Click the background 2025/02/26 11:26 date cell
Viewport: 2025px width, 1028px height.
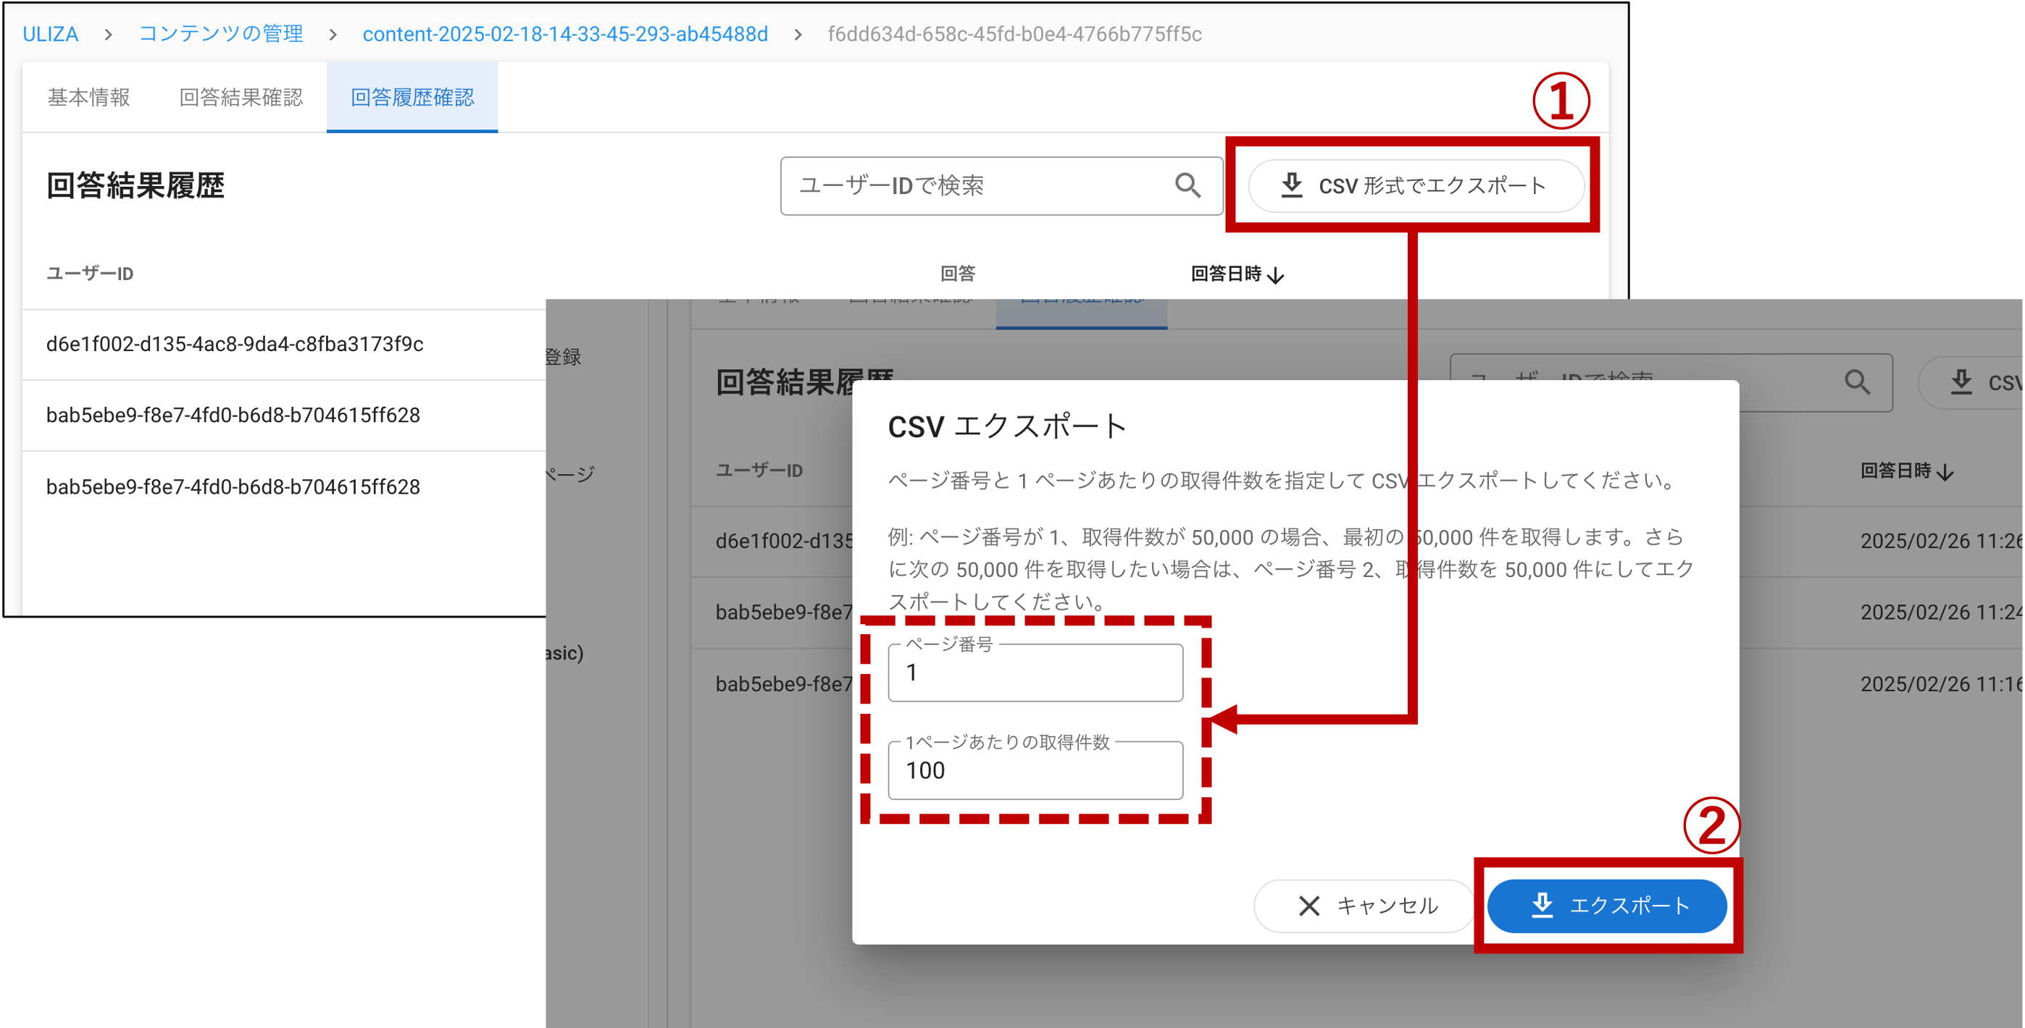pyautogui.click(x=1940, y=541)
